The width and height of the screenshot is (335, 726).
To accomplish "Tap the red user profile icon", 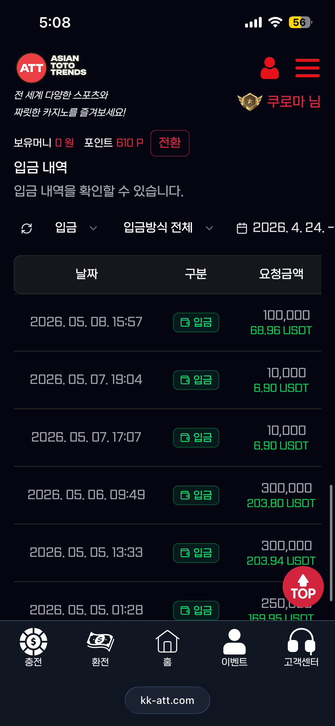I will (x=269, y=68).
